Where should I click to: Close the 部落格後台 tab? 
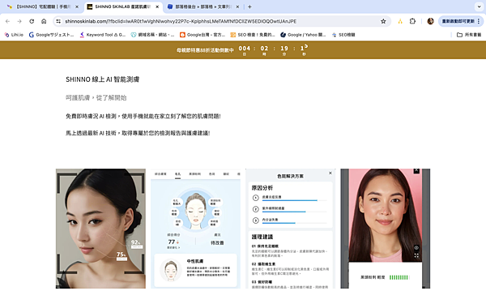pyautogui.click(x=237, y=6)
